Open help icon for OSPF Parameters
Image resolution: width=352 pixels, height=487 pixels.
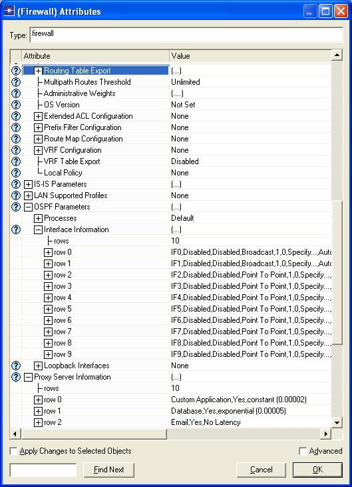(16, 207)
